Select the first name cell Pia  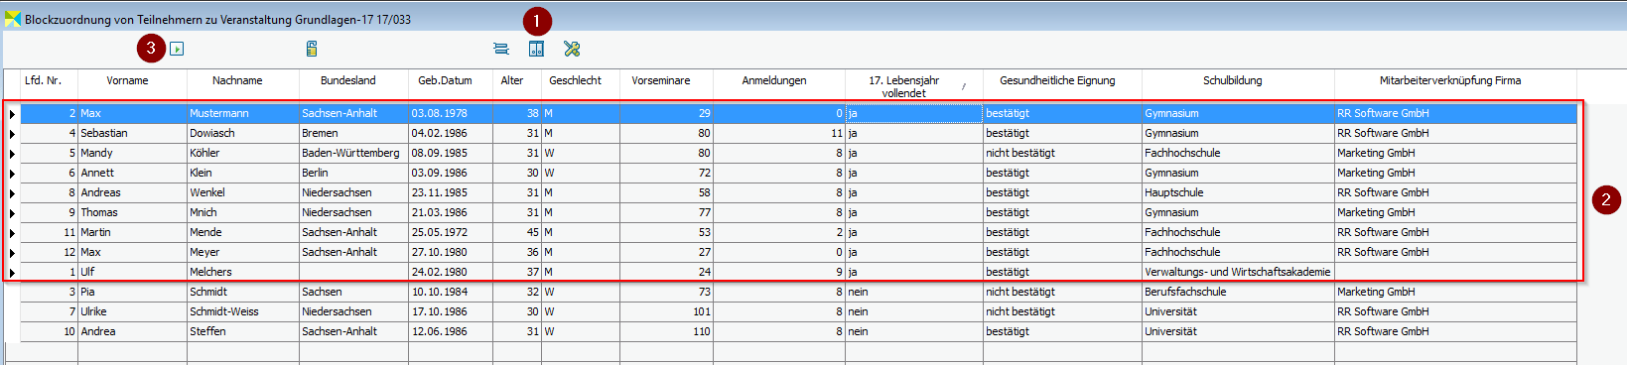coord(132,292)
